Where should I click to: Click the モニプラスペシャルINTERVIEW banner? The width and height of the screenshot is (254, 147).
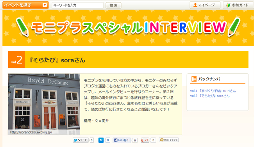(128, 28)
